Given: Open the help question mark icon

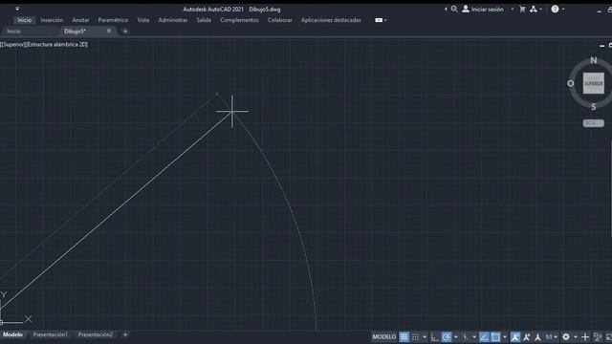Looking at the screenshot, I should click(555, 9).
